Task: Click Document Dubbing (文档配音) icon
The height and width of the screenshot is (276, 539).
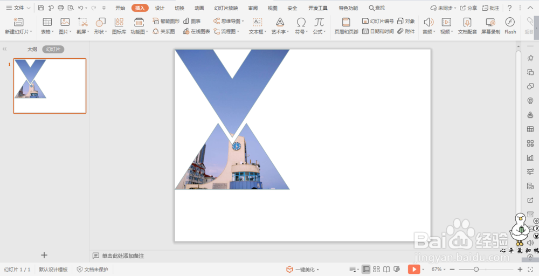Action: pyautogui.click(x=467, y=22)
